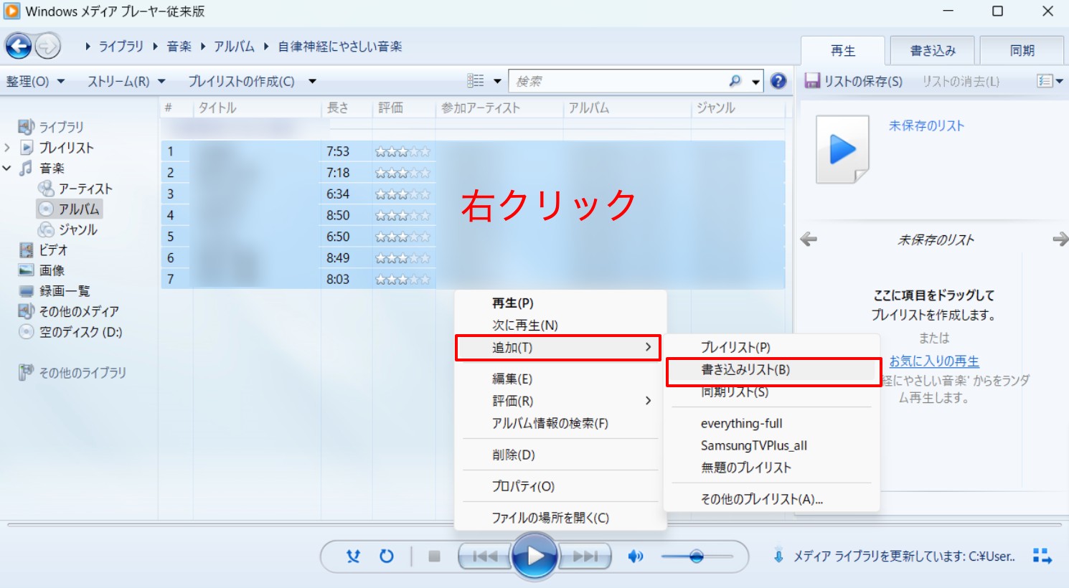This screenshot has width=1069, height=588.
Task: Click breadcrumb arrow before ライブラリ
Action: (x=88, y=47)
